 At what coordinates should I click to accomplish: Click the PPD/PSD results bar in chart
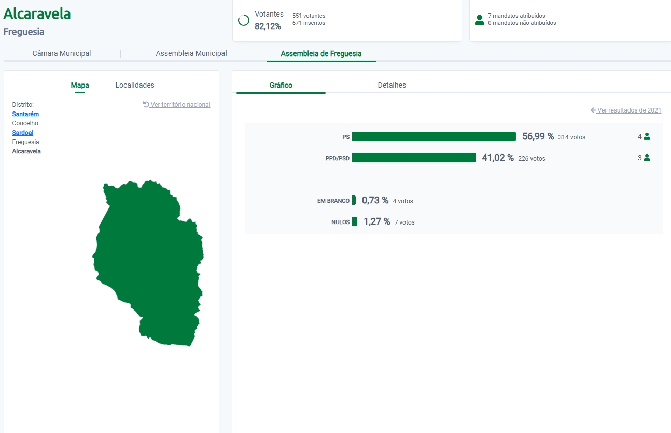click(x=413, y=158)
